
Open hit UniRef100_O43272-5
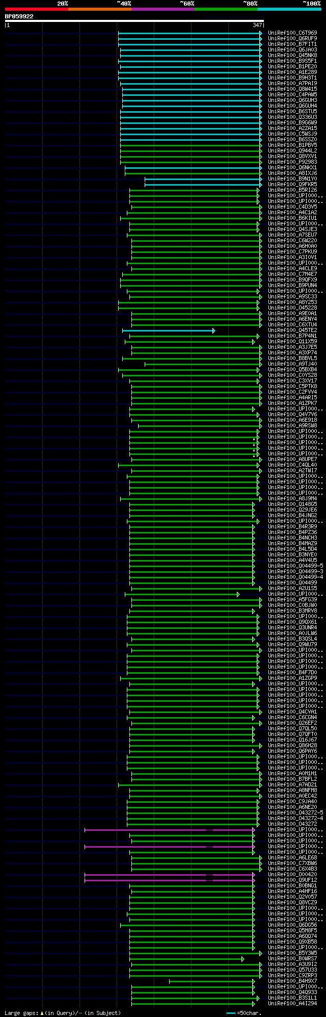(295, 812)
